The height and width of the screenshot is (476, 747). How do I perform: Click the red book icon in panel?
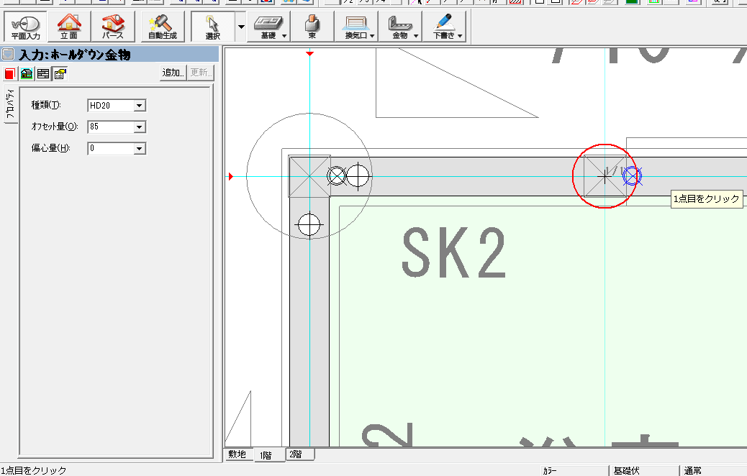(9, 74)
